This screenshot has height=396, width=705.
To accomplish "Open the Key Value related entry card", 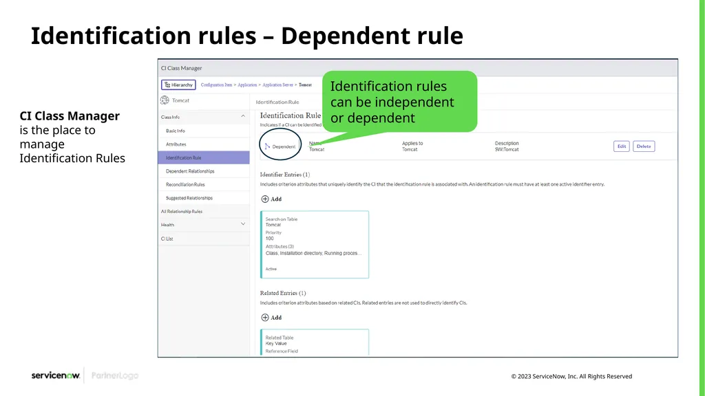I will tap(315, 342).
